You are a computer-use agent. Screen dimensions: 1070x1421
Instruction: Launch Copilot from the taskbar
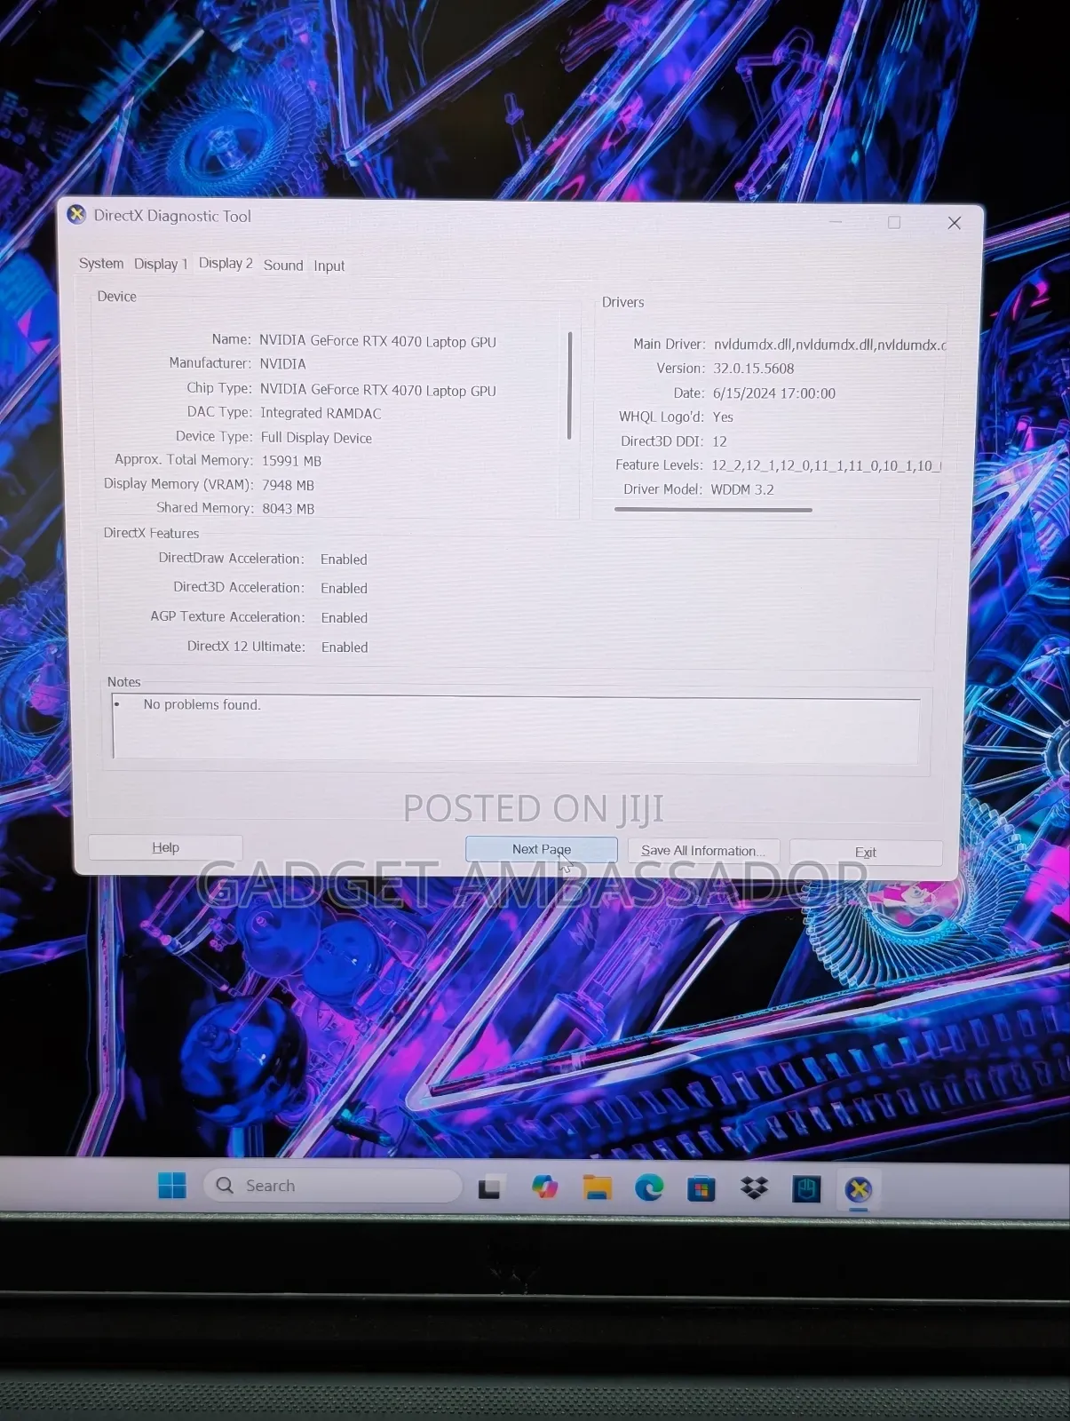click(544, 1187)
